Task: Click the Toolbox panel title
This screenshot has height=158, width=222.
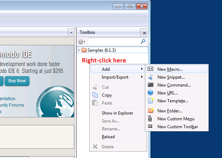Action: 88,32
